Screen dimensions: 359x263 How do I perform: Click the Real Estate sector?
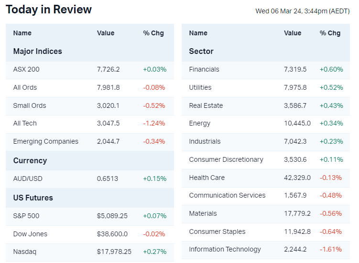(x=206, y=105)
